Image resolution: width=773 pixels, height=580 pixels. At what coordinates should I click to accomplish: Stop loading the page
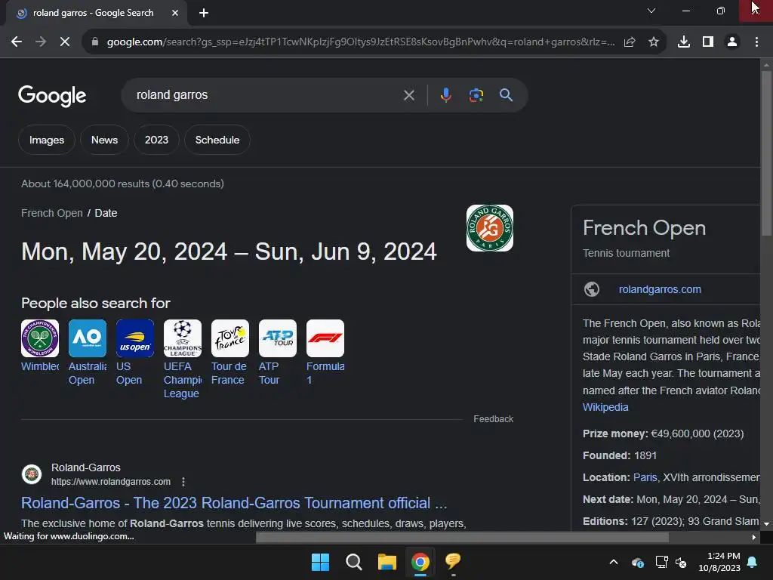65,42
